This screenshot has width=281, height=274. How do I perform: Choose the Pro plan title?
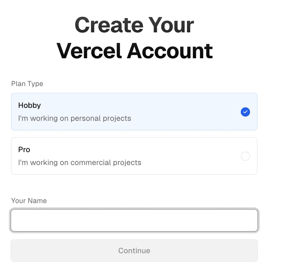24,149
